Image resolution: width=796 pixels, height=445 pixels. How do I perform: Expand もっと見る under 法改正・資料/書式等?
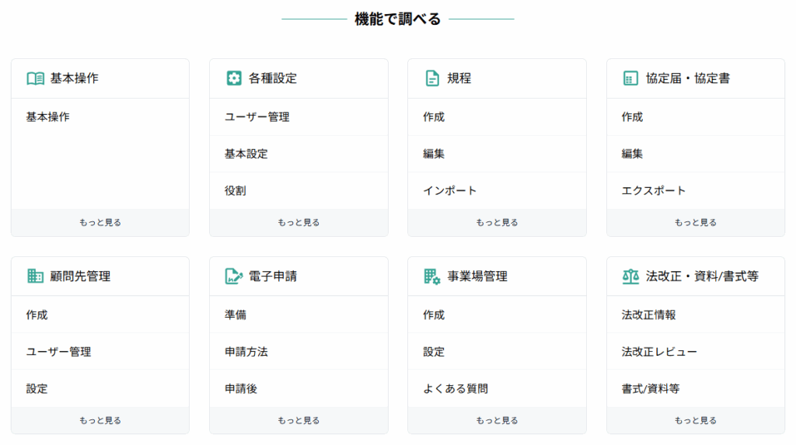tap(696, 420)
